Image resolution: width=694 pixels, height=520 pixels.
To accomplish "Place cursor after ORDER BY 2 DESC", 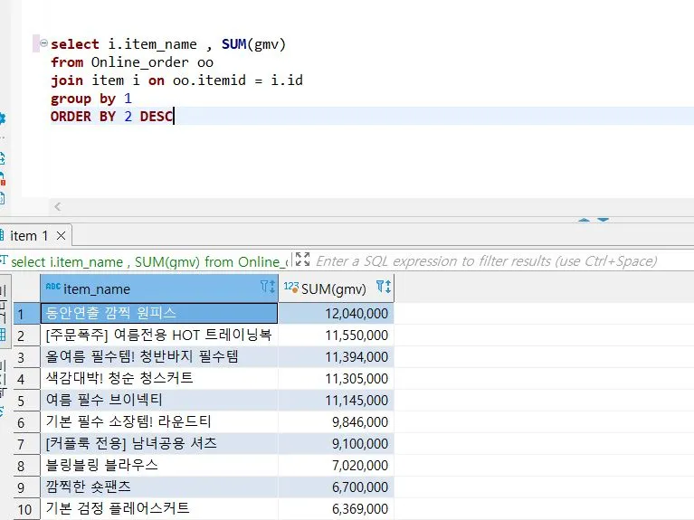I will pos(175,117).
